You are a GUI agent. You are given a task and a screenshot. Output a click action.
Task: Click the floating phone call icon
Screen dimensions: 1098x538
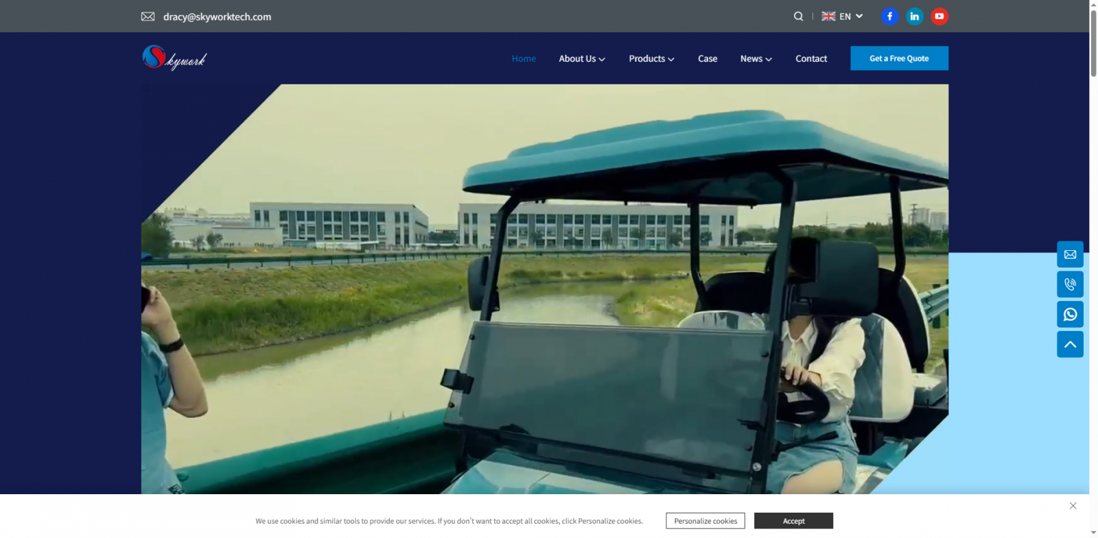pyautogui.click(x=1070, y=284)
